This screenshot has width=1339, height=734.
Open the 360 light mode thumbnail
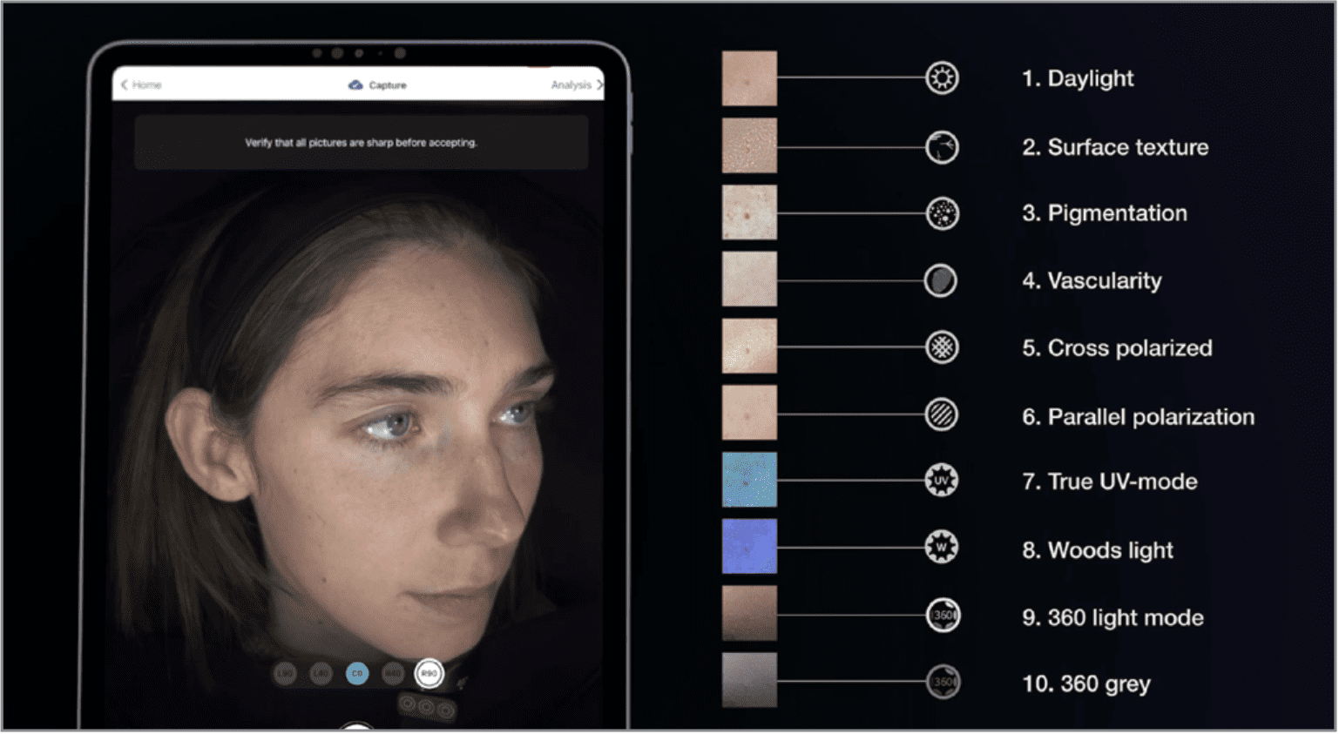point(749,614)
